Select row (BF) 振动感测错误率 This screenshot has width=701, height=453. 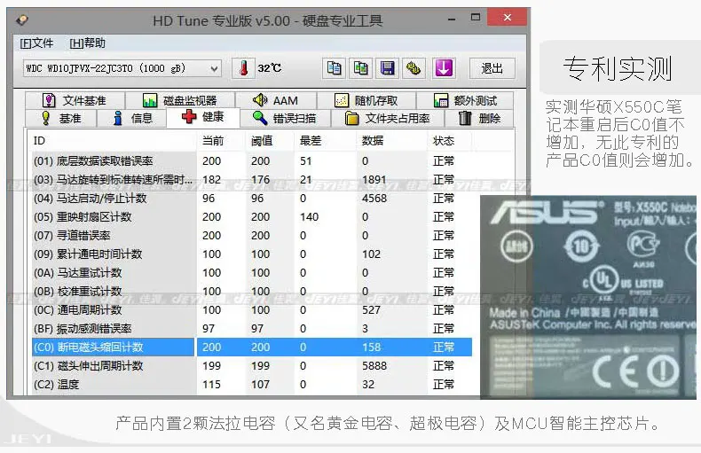pyautogui.click(x=252, y=328)
